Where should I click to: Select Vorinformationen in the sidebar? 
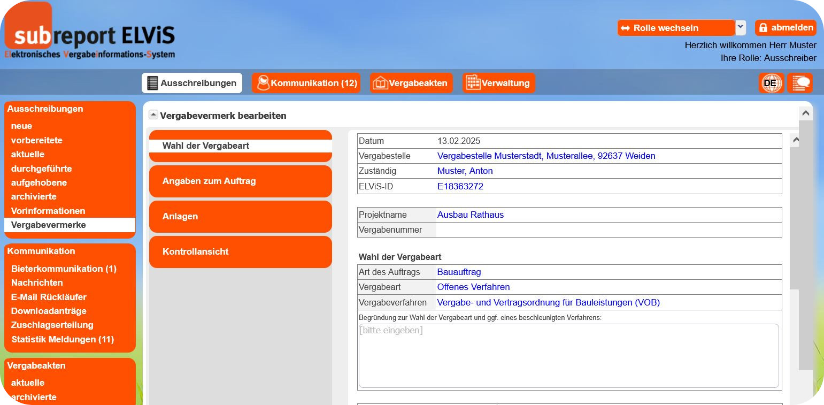click(48, 211)
